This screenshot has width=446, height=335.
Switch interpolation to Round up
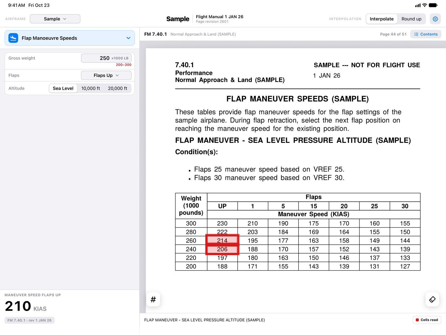[x=411, y=19]
